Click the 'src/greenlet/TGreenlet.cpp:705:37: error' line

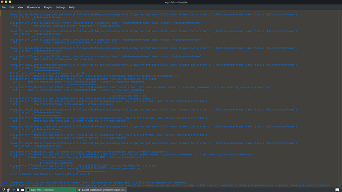pyautogui.click(x=106, y=23)
